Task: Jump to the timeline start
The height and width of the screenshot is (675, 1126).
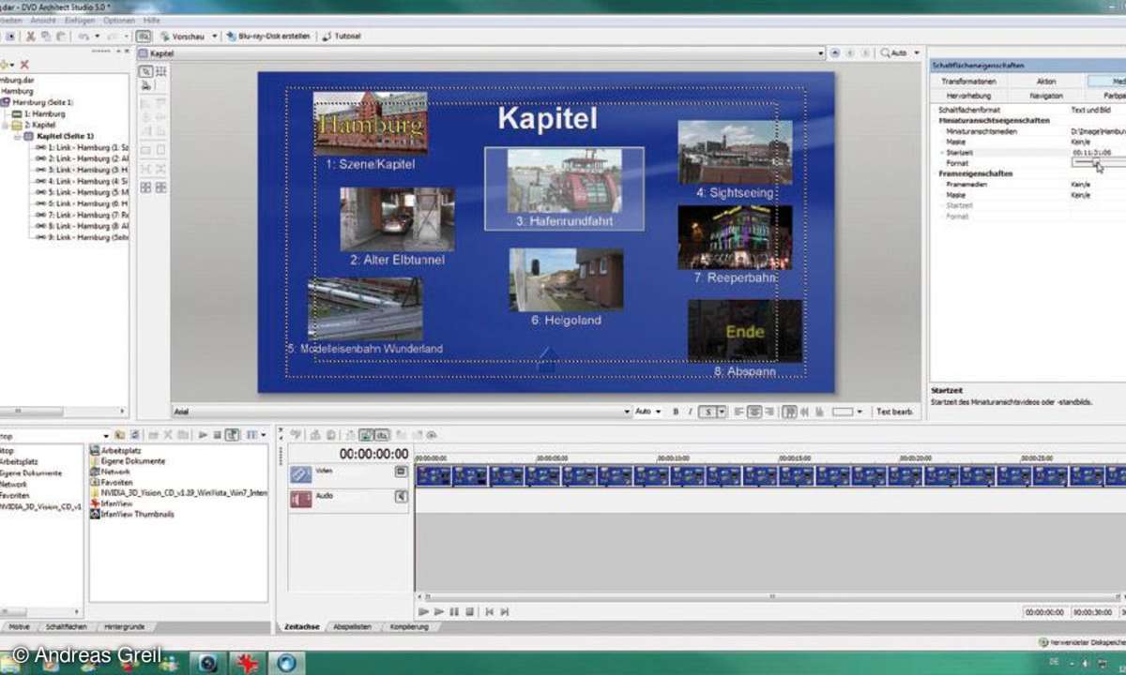Action: tap(489, 611)
